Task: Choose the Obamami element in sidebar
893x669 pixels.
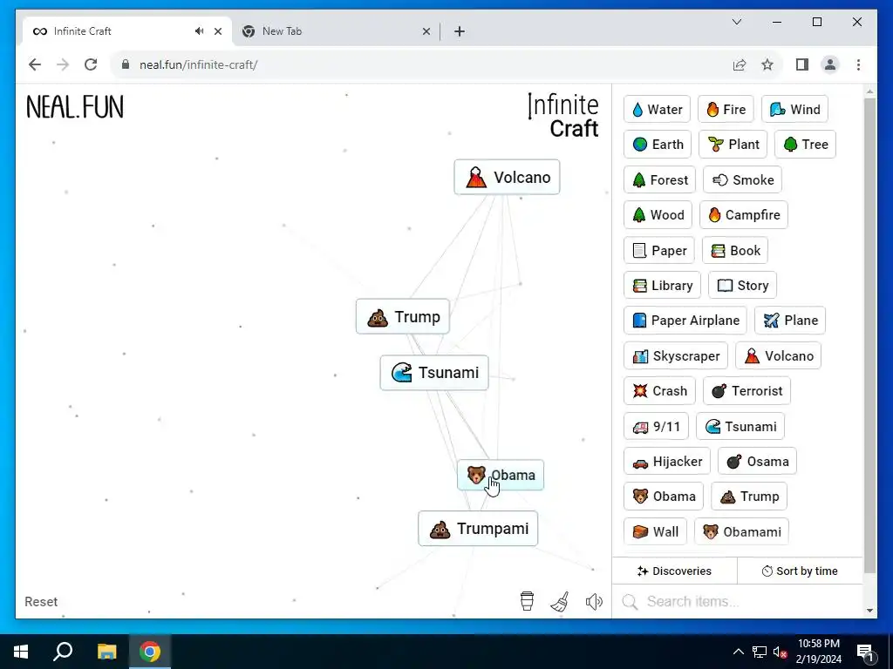Action: click(x=741, y=532)
